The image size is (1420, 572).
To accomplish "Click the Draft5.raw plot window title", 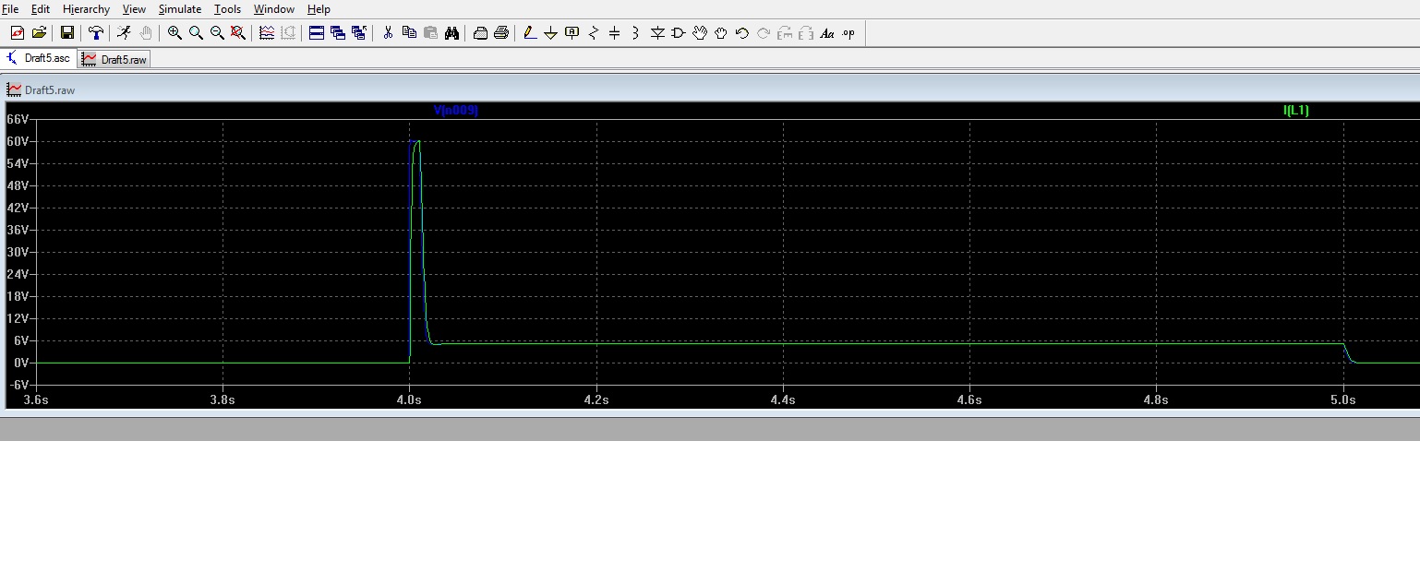I will pyautogui.click(x=50, y=90).
